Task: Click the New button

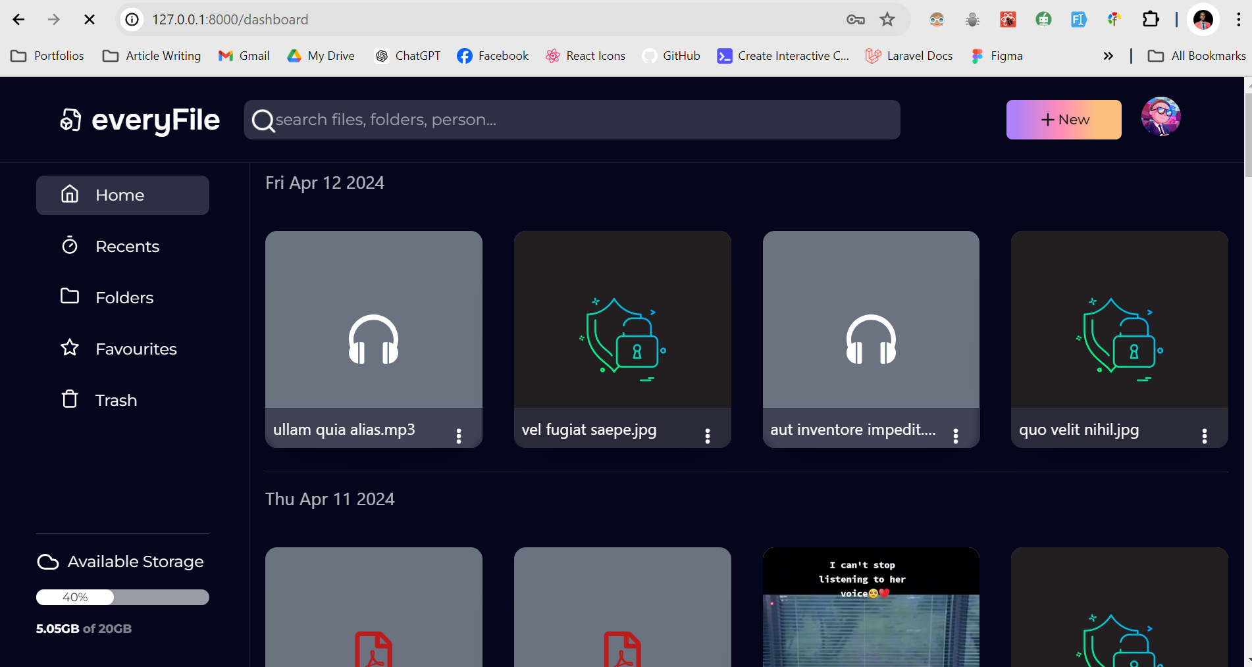Action: (x=1063, y=120)
